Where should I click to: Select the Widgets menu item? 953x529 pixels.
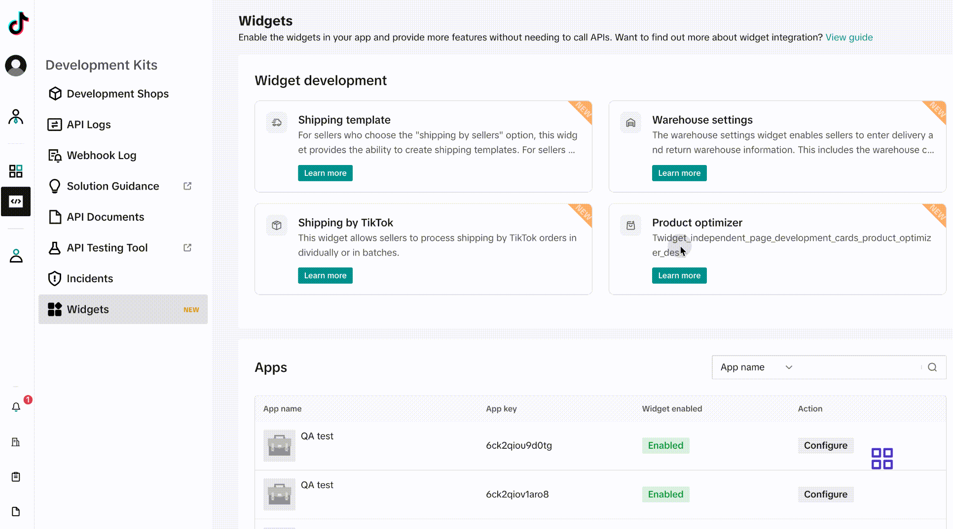pos(123,309)
